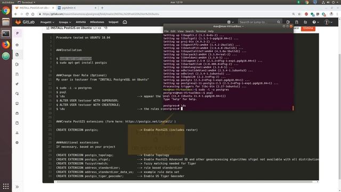This screenshot has height=192, width=341.
Task: Expand the sidebar with double chevron
Action: [17, 187]
